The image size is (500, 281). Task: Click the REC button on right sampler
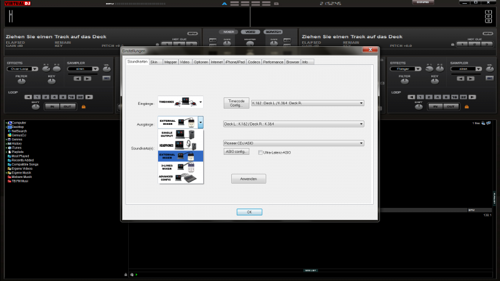(489, 78)
